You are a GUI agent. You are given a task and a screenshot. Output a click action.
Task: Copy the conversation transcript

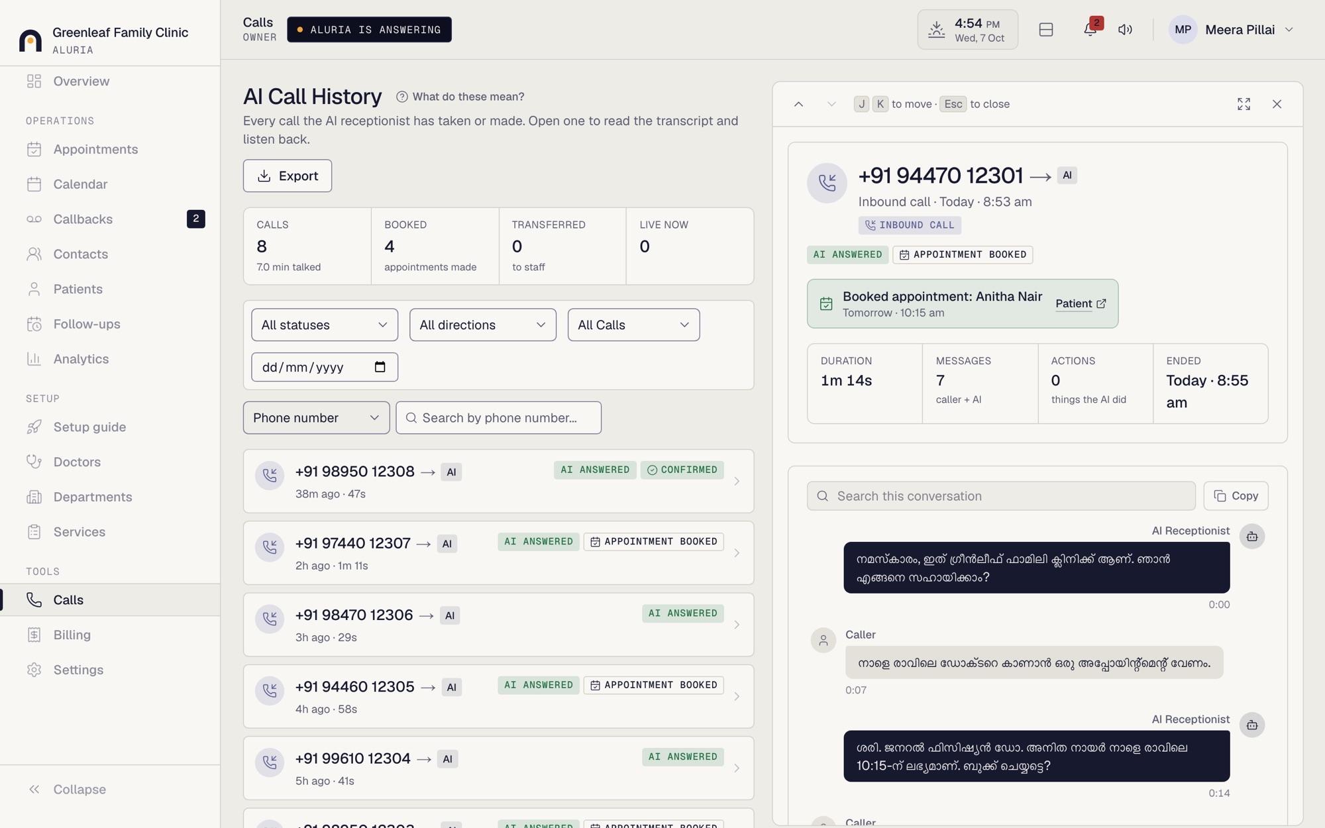coord(1236,496)
